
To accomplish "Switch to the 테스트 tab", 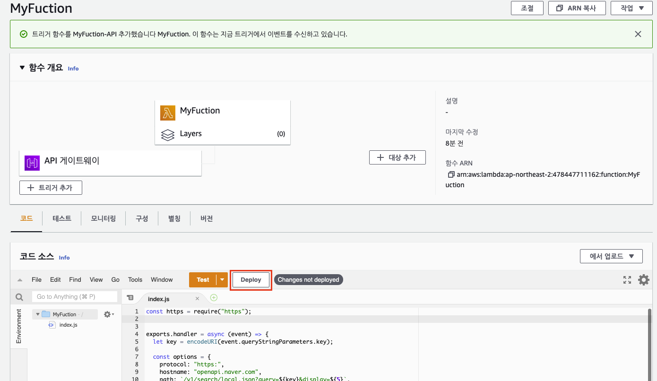I will tap(62, 218).
